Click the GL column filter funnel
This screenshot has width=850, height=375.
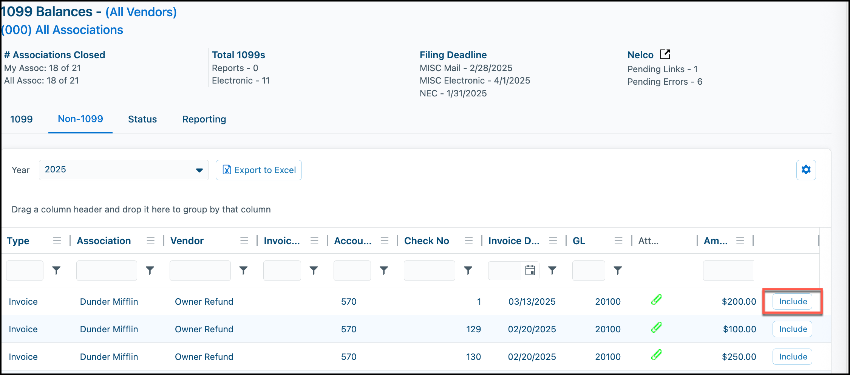[618, 270]
